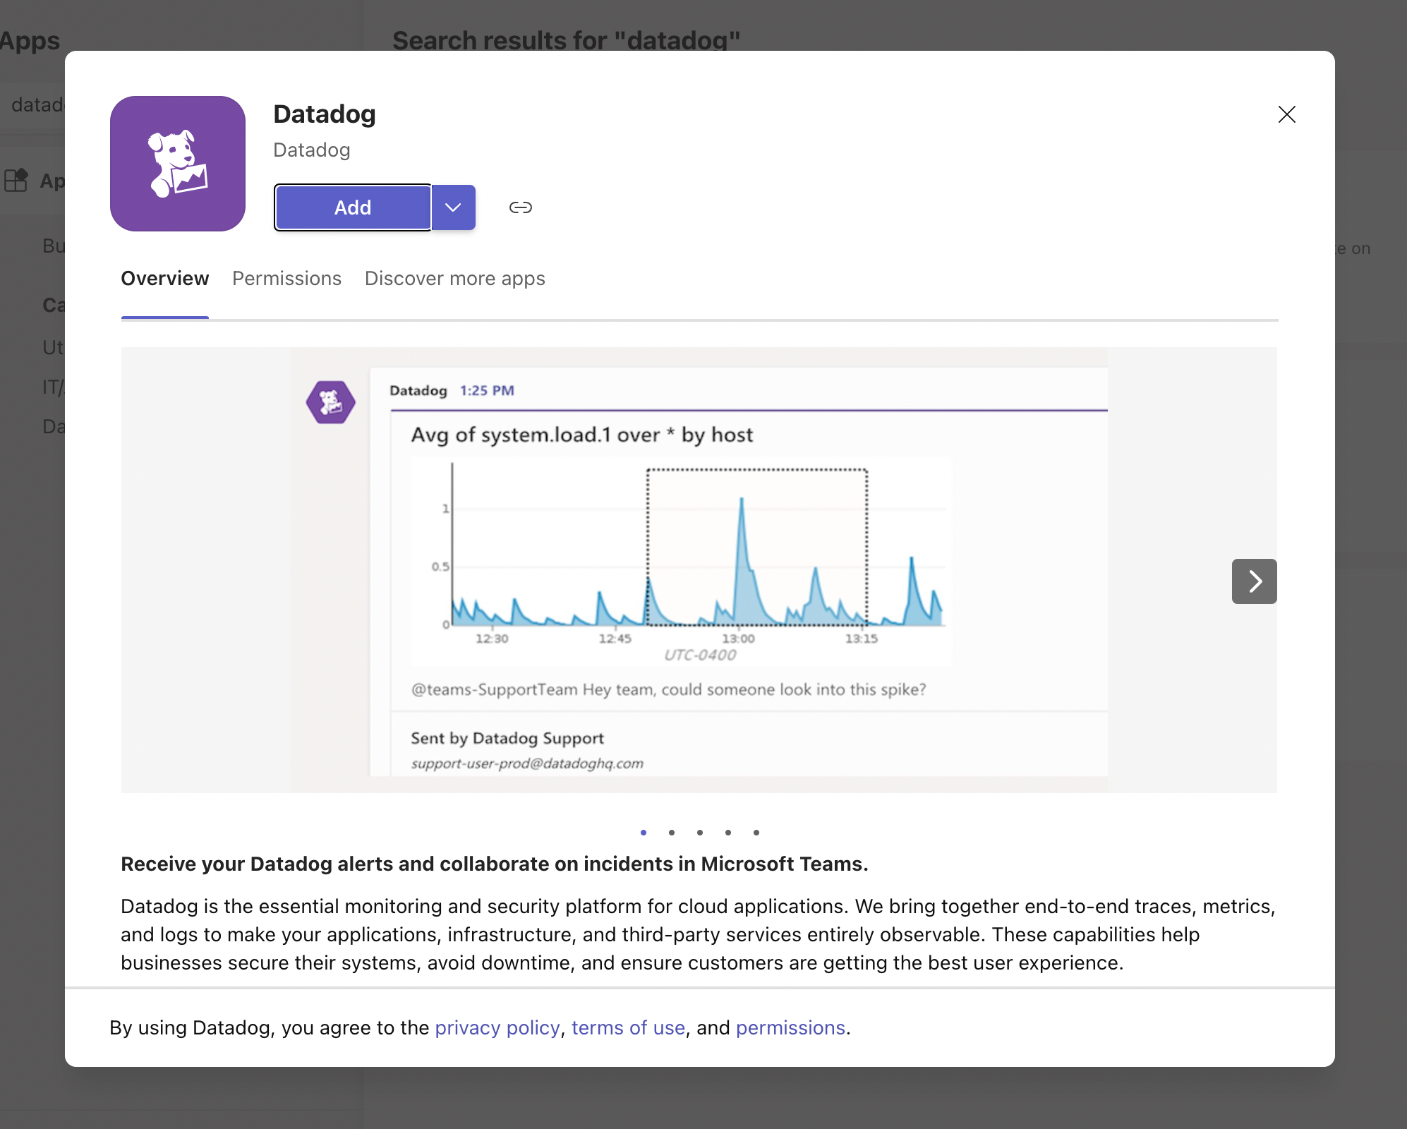Select the Overview tab
Image resolution: width=1407 pixels, height=1129 pixels.
point(165,277)
